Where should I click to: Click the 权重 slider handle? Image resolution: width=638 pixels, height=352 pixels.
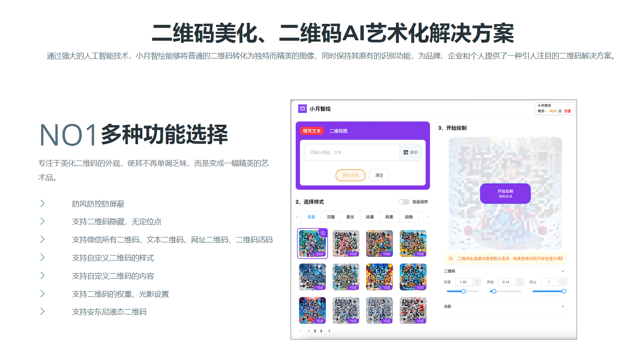click(463, 291)
